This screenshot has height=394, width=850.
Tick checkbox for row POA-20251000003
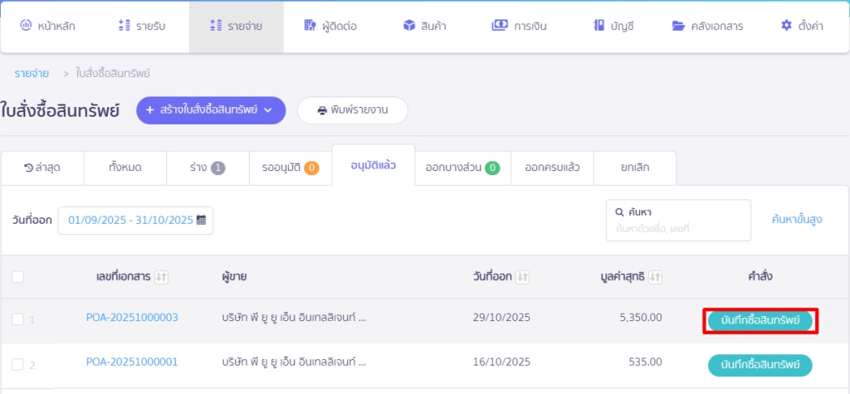(18, 319)
